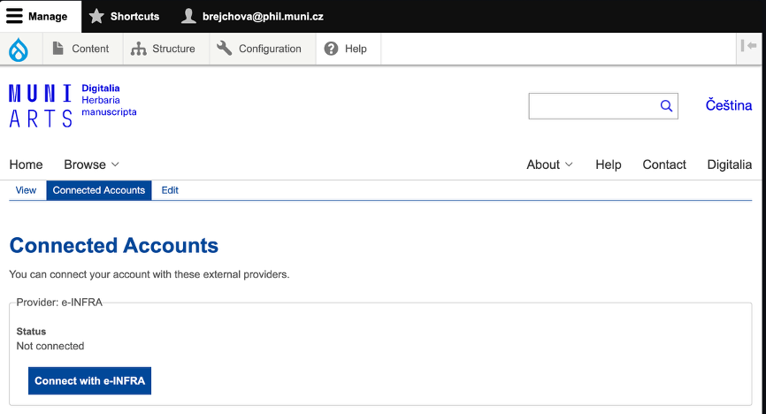This screenshot has height=414, width=766.
Task: Focus the site search input field
Action: pyautogui.click(x=593, y=106)
